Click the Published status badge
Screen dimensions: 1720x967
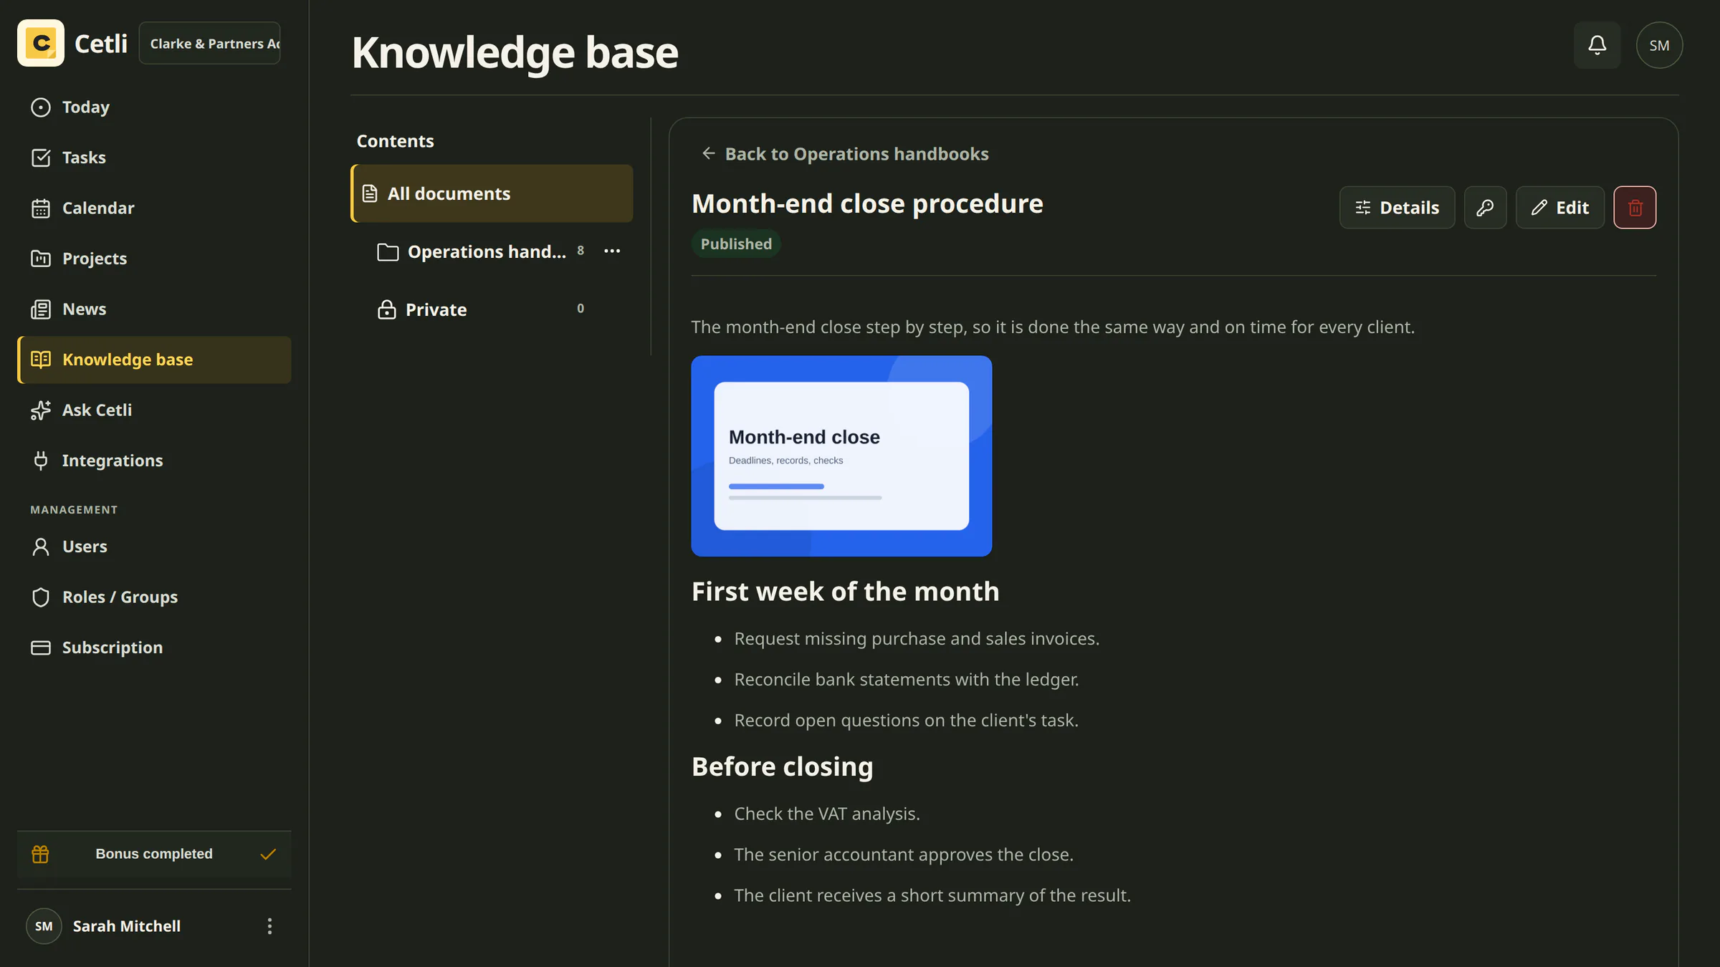[x=736, y=244]
